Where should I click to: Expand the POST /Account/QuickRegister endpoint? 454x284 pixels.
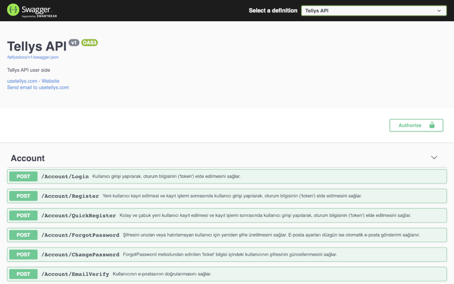pyautogui.click(x=78, y=215)
